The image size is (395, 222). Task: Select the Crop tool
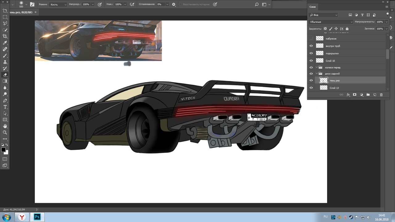pyautogui.click(x=5, y=36)
